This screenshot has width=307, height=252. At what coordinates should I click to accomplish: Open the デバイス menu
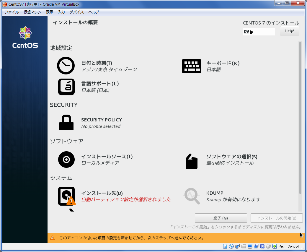pos(77,12)
